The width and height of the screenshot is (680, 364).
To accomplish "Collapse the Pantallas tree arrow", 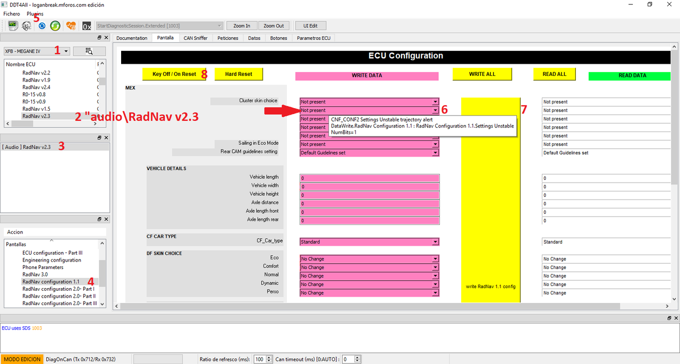I will coord(52,240).
